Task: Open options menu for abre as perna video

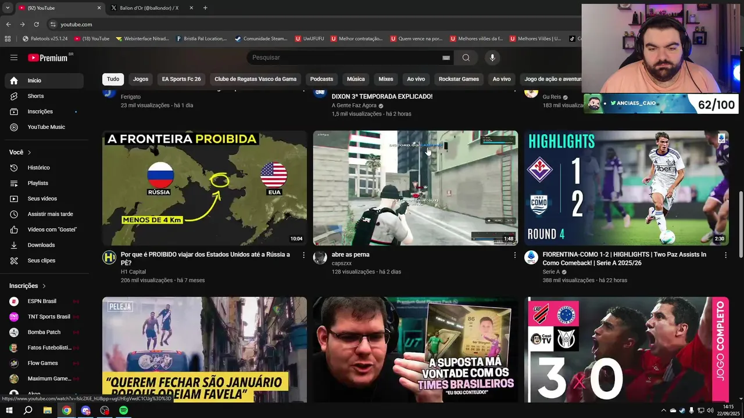Action: (x=514, y=255)
